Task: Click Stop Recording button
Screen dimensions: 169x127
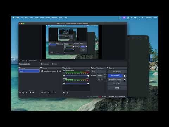Action: pos(115,76)
